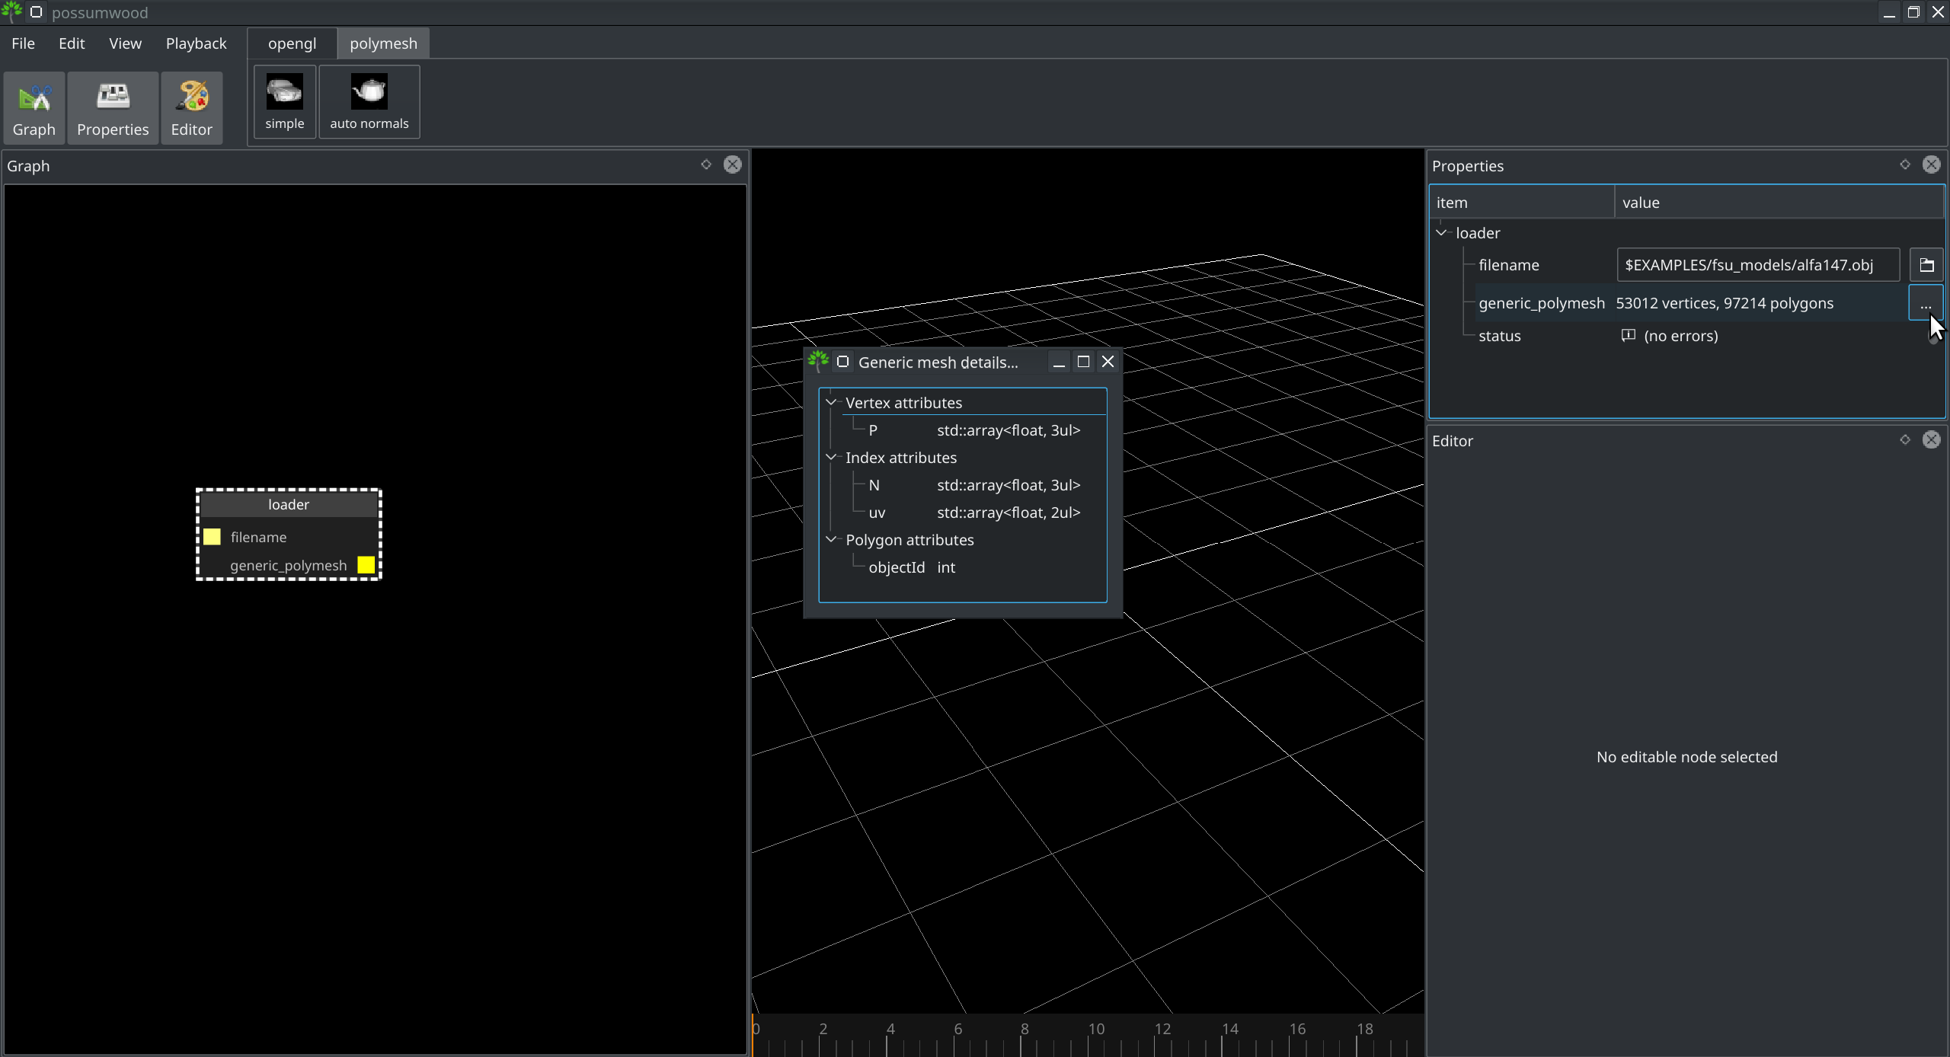Open the Edit menu
1950x1057 pixels.
tap(70, 43)
